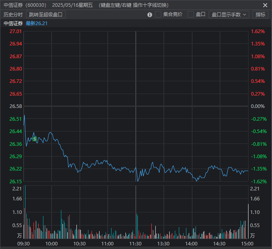Screen dimensions: 272x249
Task: Click the 26.58 previous close price label
Action: click(16, 106)
